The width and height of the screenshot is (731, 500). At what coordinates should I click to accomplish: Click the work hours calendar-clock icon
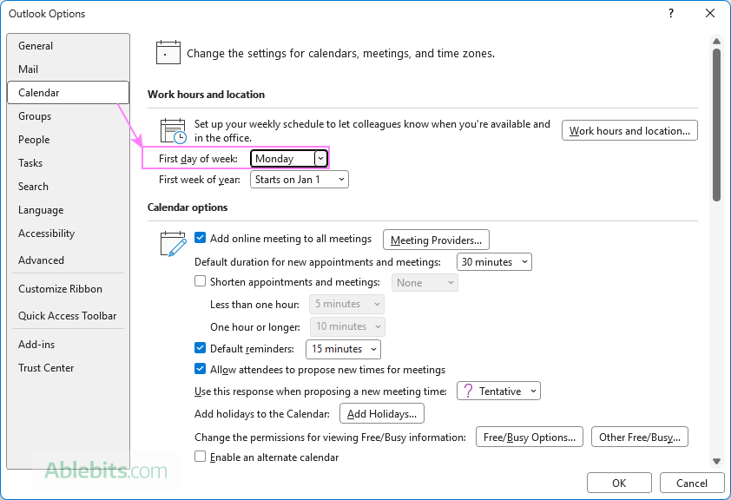pos(174,130)
